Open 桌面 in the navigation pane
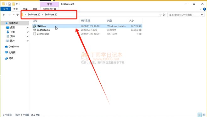 [12, 28]
